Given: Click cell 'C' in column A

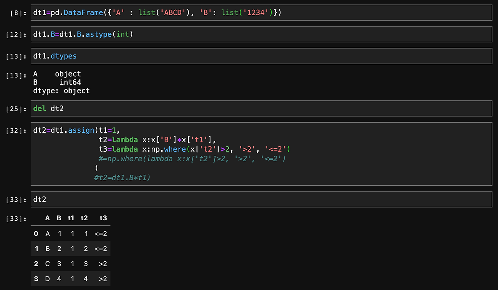Looking at the screenshot, I should [47, 264].
